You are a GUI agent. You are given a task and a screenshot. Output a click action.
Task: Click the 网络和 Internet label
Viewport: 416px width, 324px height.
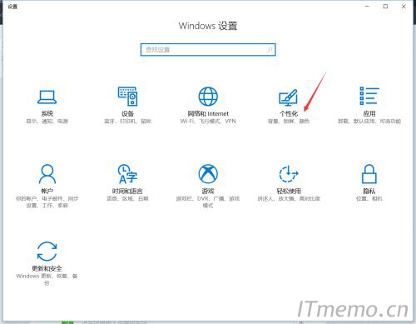pos(208,113)
